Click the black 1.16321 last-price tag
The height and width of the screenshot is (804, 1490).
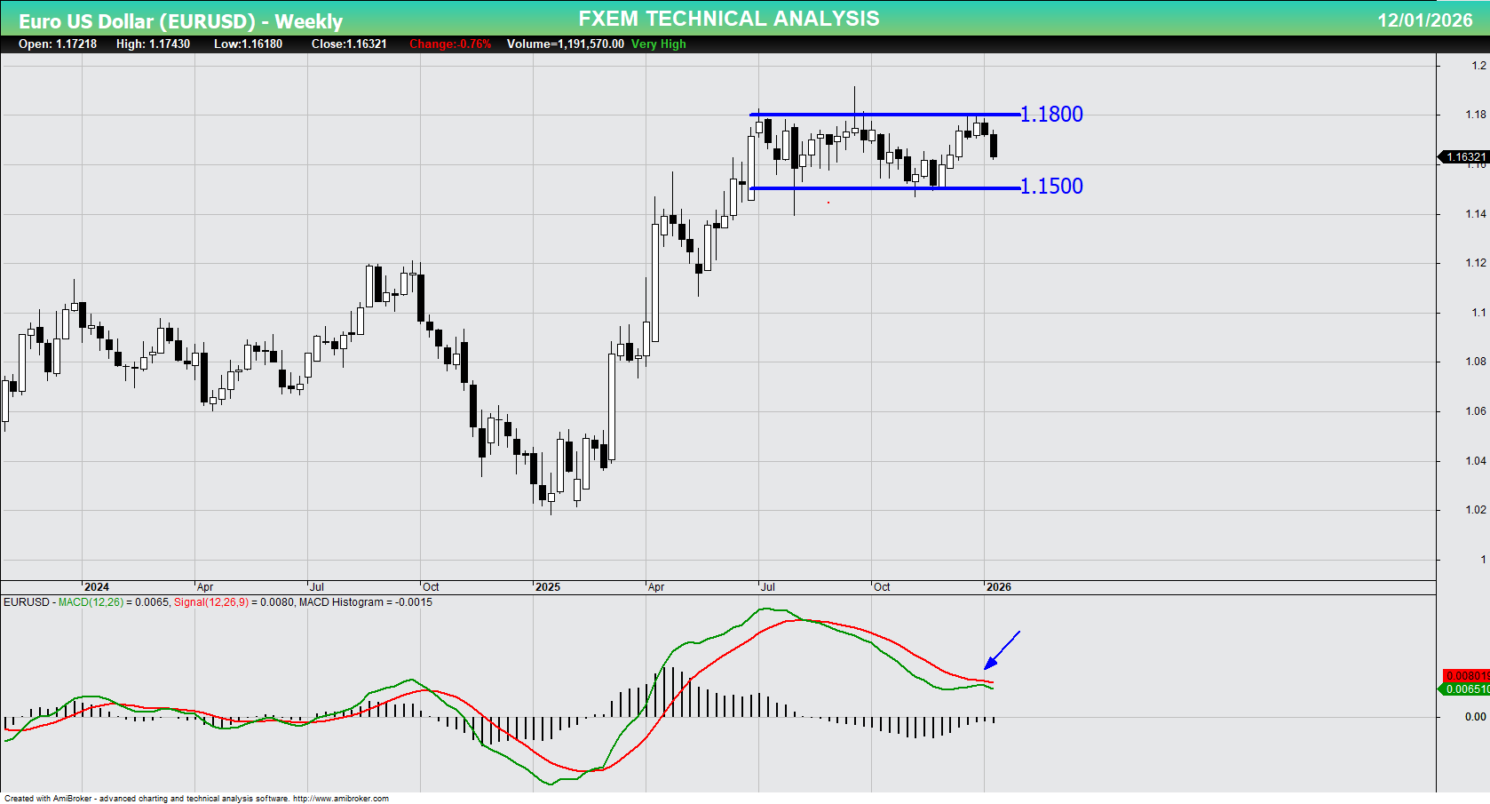pos(1463,157)
